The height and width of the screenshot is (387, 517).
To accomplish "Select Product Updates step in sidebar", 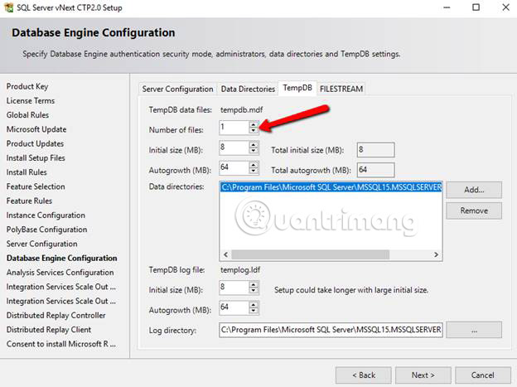I will 35,143.
